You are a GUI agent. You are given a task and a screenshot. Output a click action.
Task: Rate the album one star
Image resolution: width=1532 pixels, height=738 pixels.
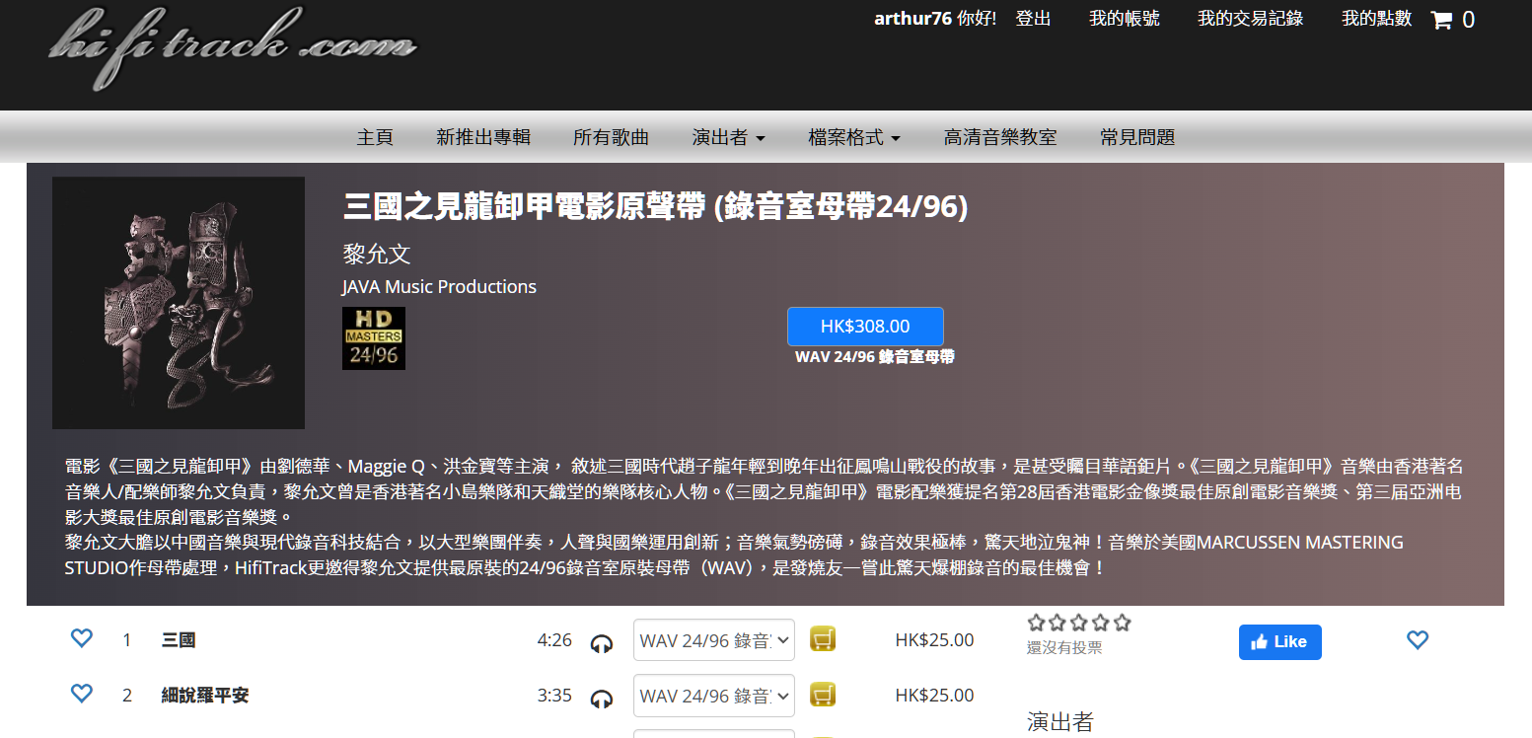click(1036, 623)
